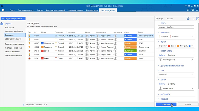This screenshot has width=199, height=111.
Task: Select Завершенные задачи in the sidebar
Action: click(13, 39)
